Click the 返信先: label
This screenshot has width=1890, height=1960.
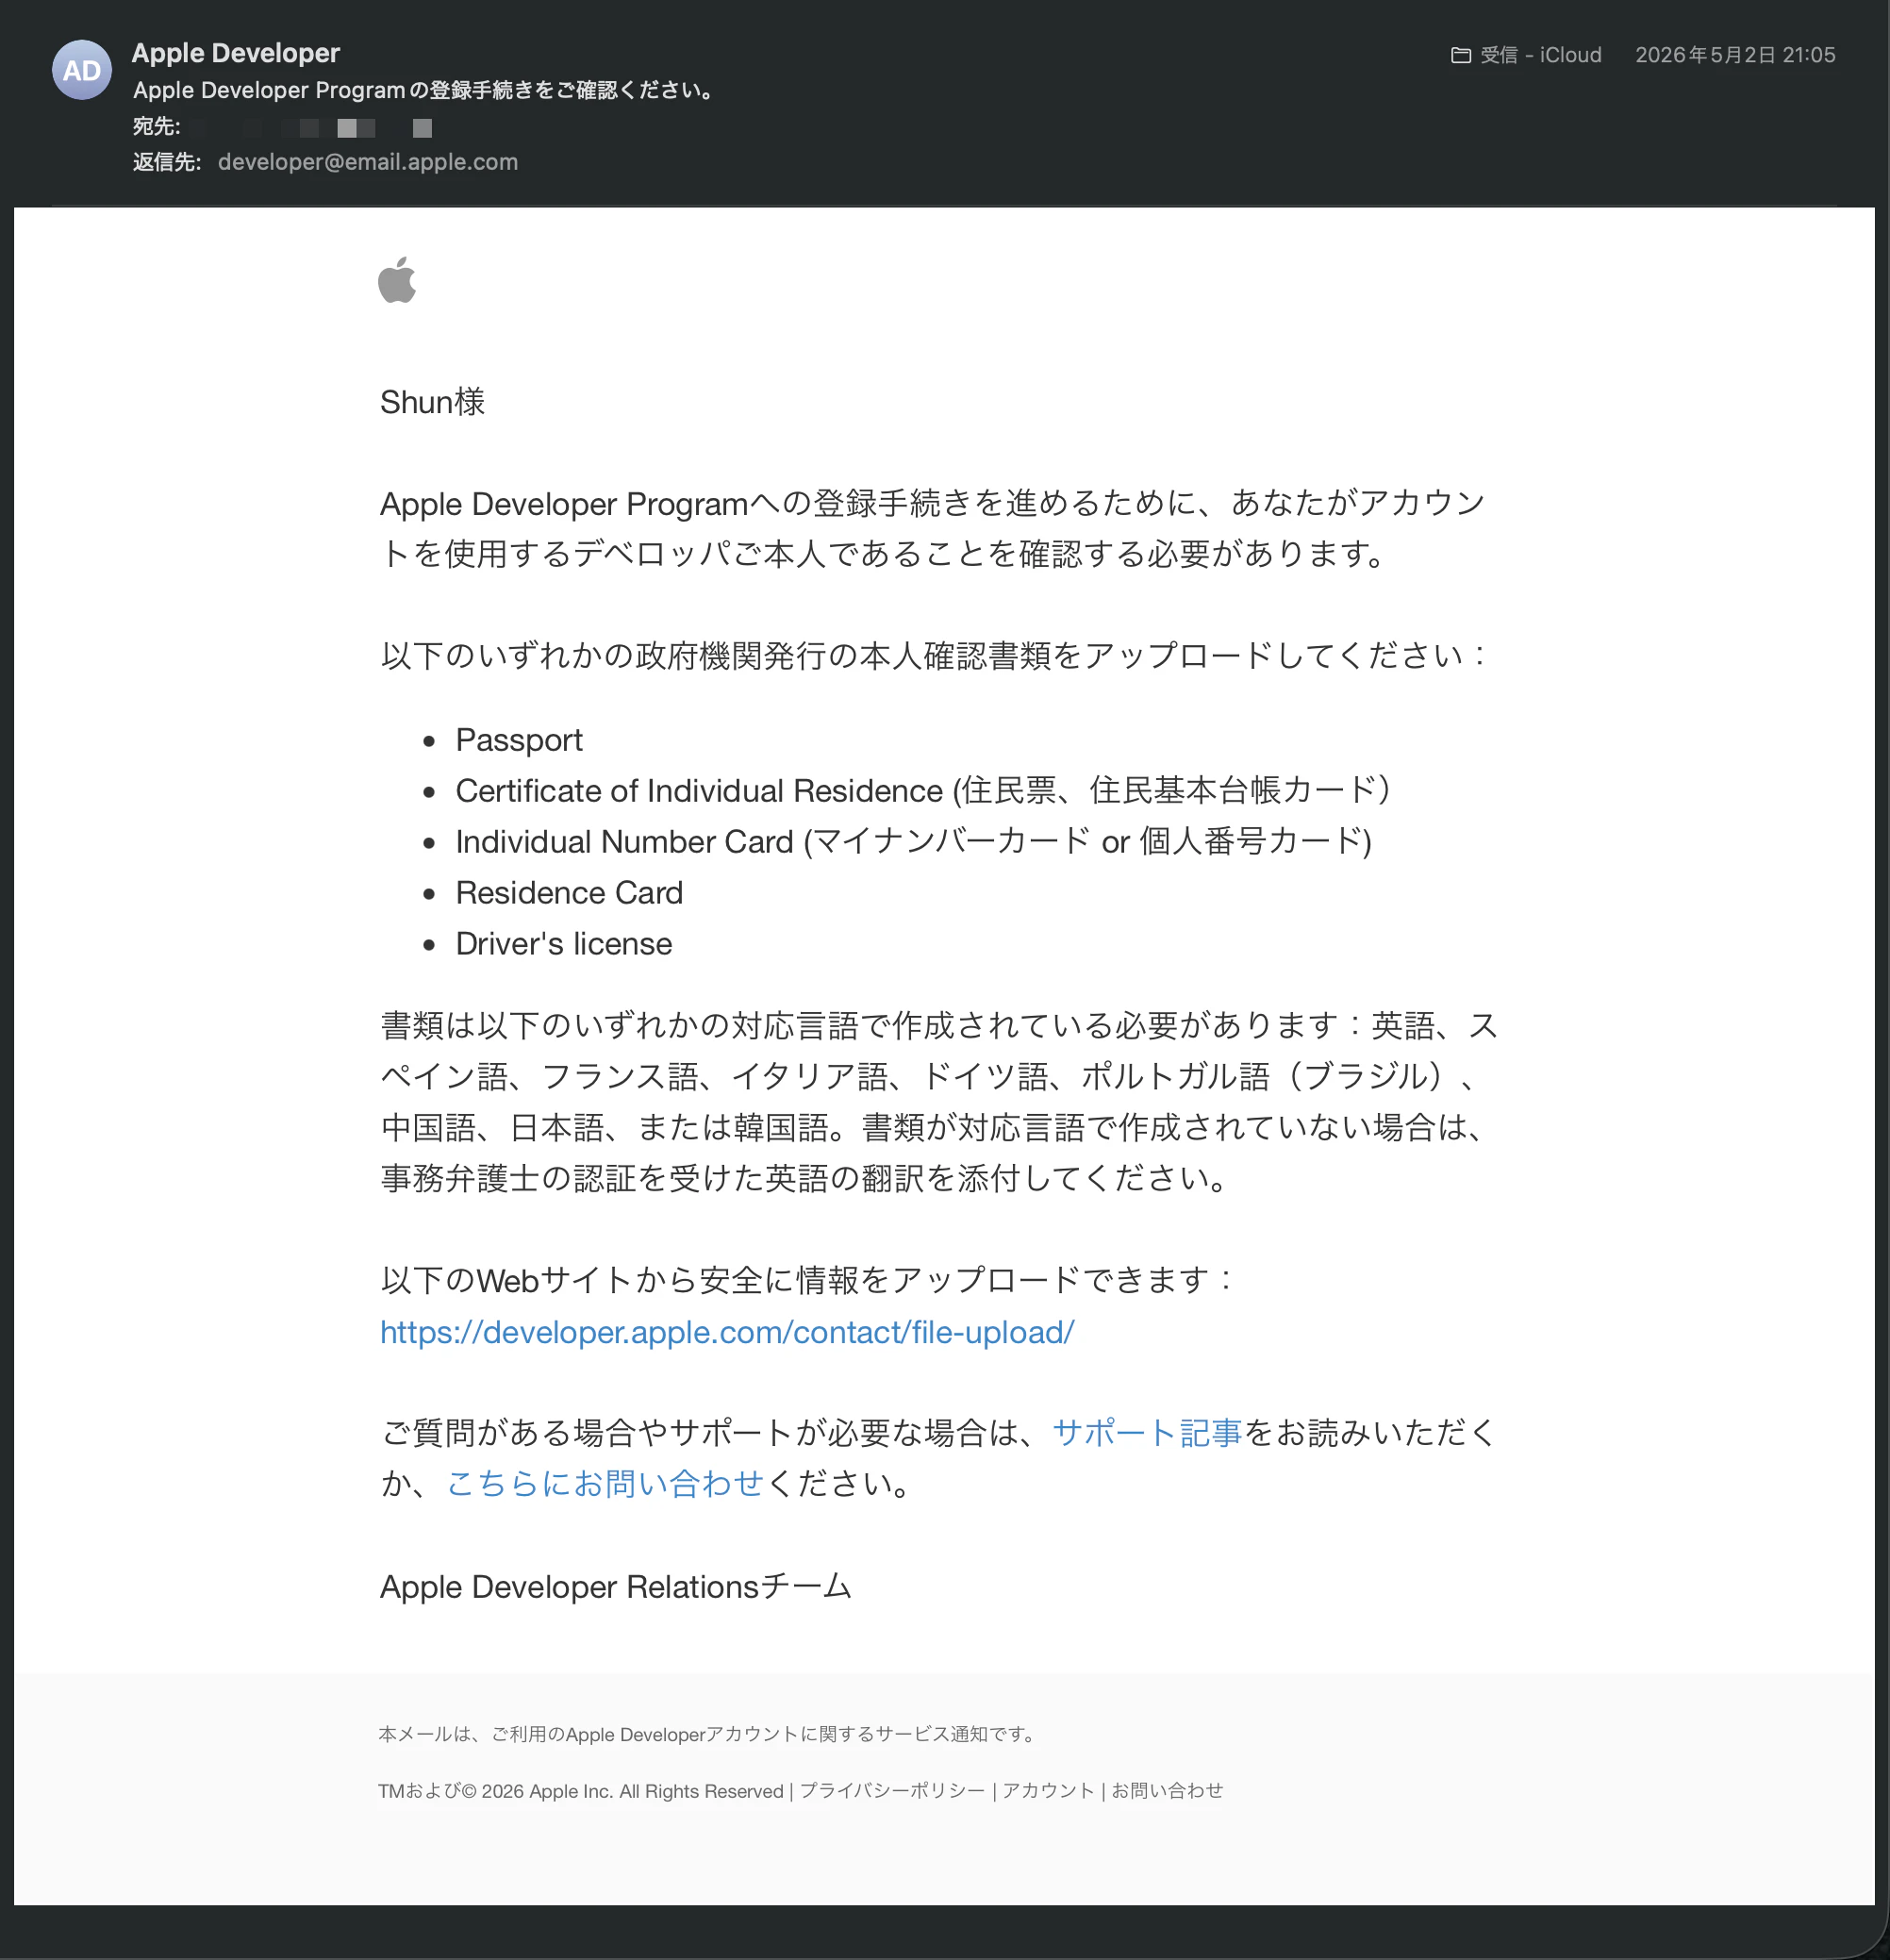(x=167, y=162)
